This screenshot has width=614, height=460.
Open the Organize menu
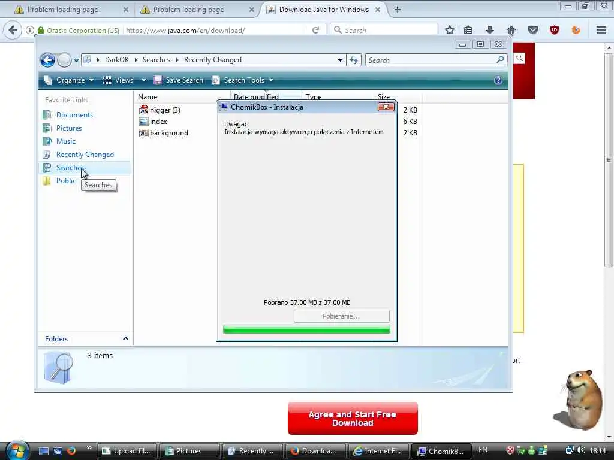[69, 80]
